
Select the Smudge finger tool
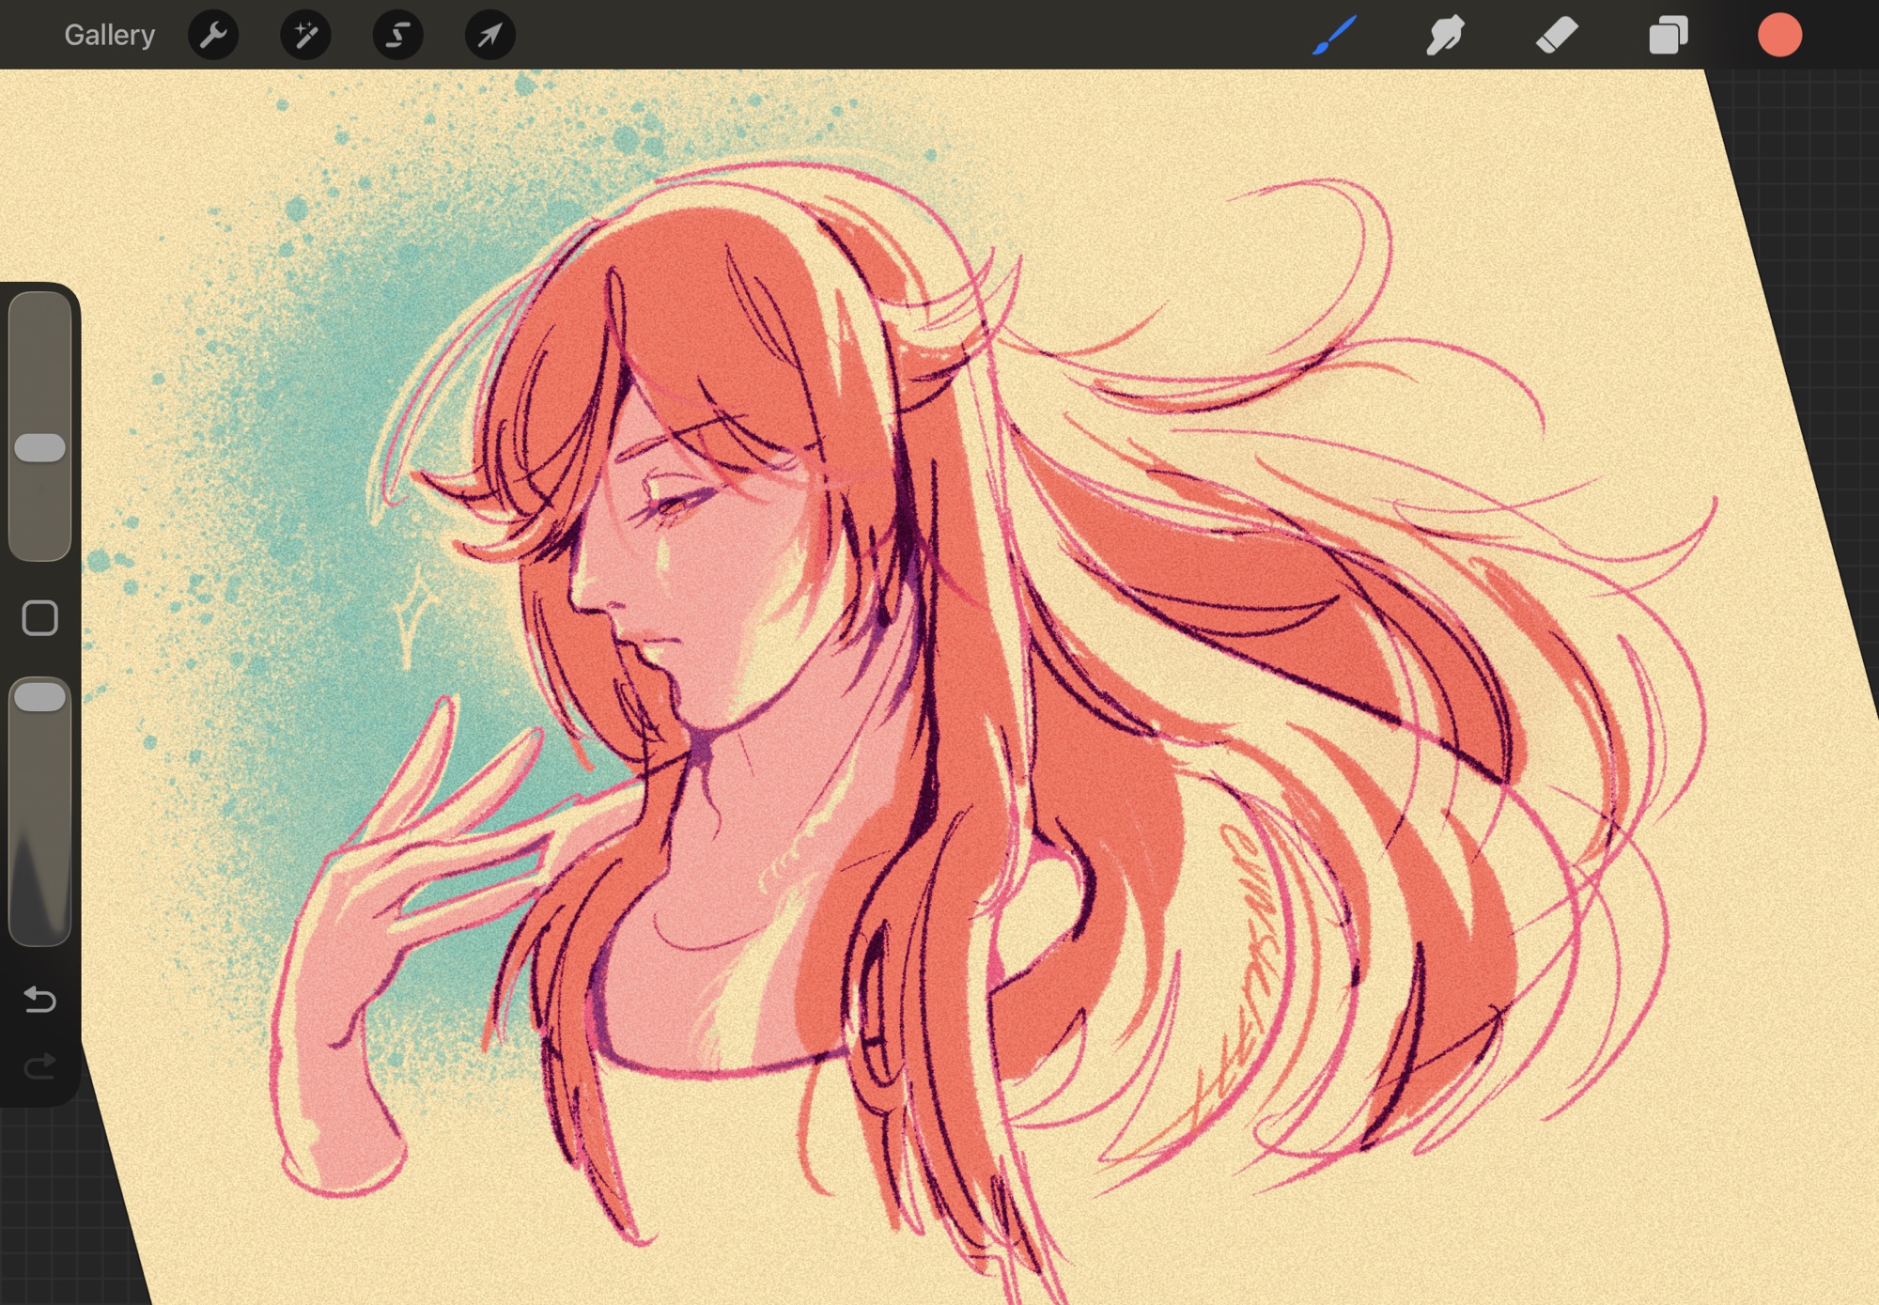point(1445,36)
